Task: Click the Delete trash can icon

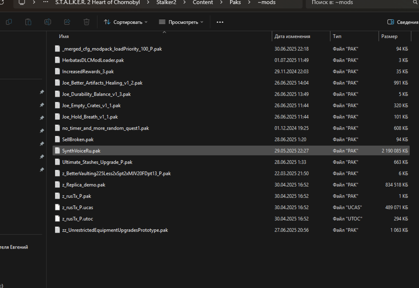Action: (x=86, y=22)
